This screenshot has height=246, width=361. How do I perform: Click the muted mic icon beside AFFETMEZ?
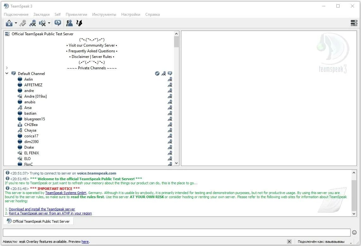pyautogui.click(x=170, y=85)
